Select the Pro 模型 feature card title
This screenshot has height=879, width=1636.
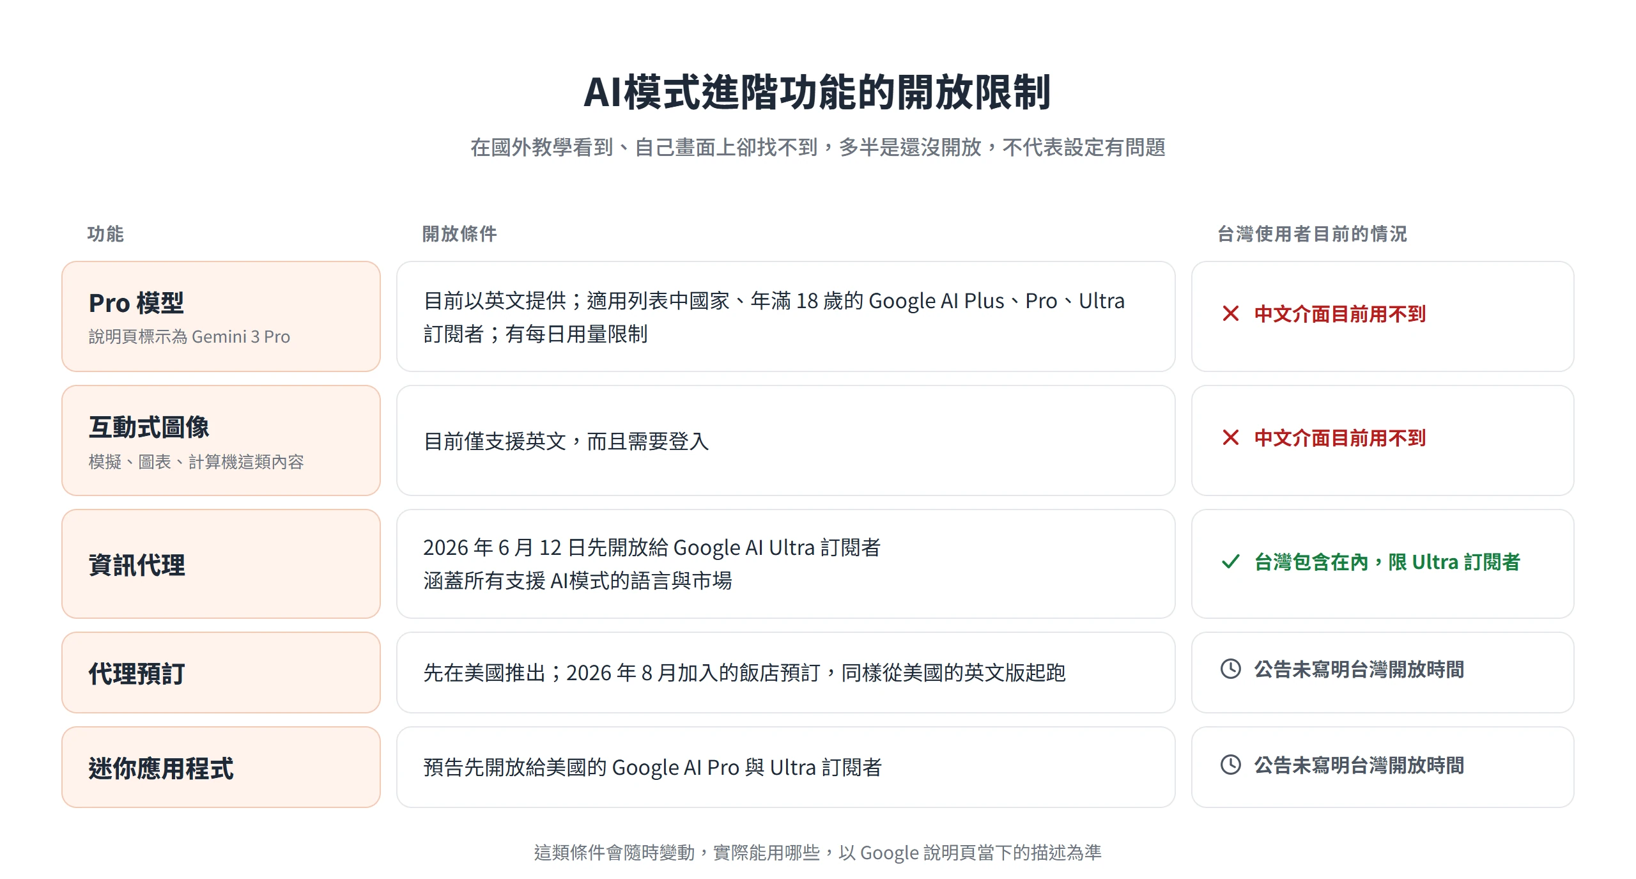(x=136, y=303)
